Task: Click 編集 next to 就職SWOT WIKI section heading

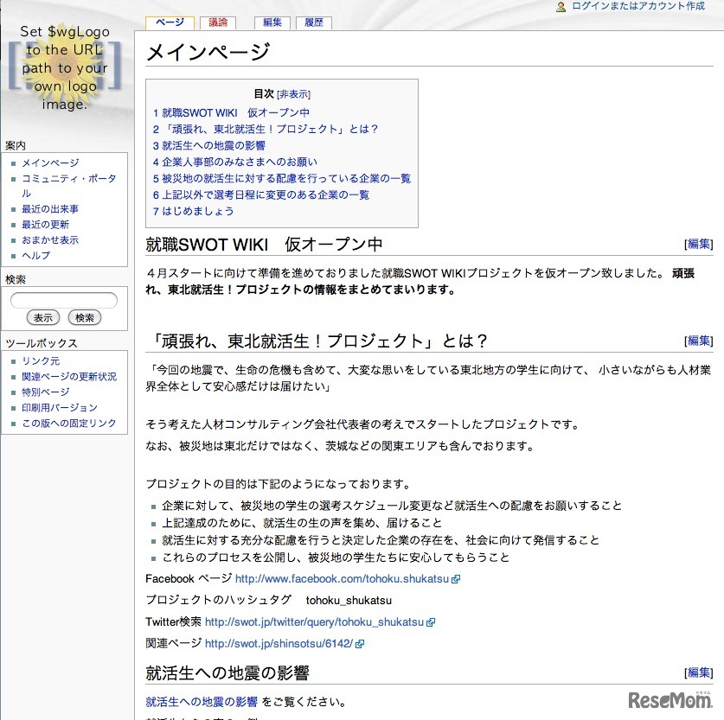Action: 697,244
